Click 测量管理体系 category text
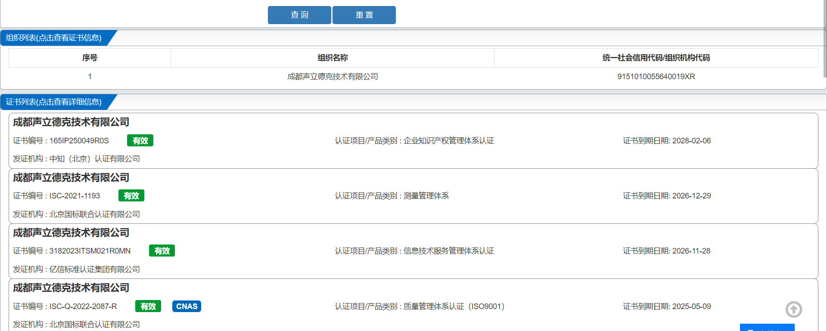Image resolution: width=827 pixels, height=331 pixels. tap(426, 196)
